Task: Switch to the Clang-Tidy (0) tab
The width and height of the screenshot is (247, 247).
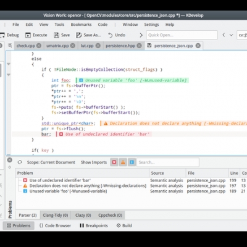Action: (56, 215)
